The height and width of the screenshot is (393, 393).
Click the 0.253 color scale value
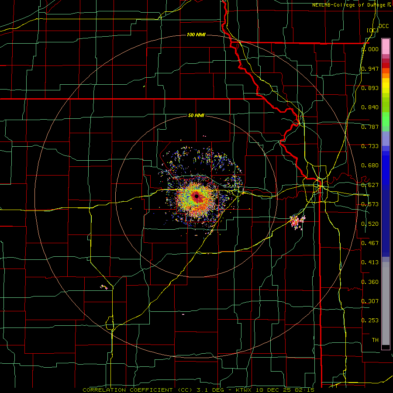click(x=370, y=321)
